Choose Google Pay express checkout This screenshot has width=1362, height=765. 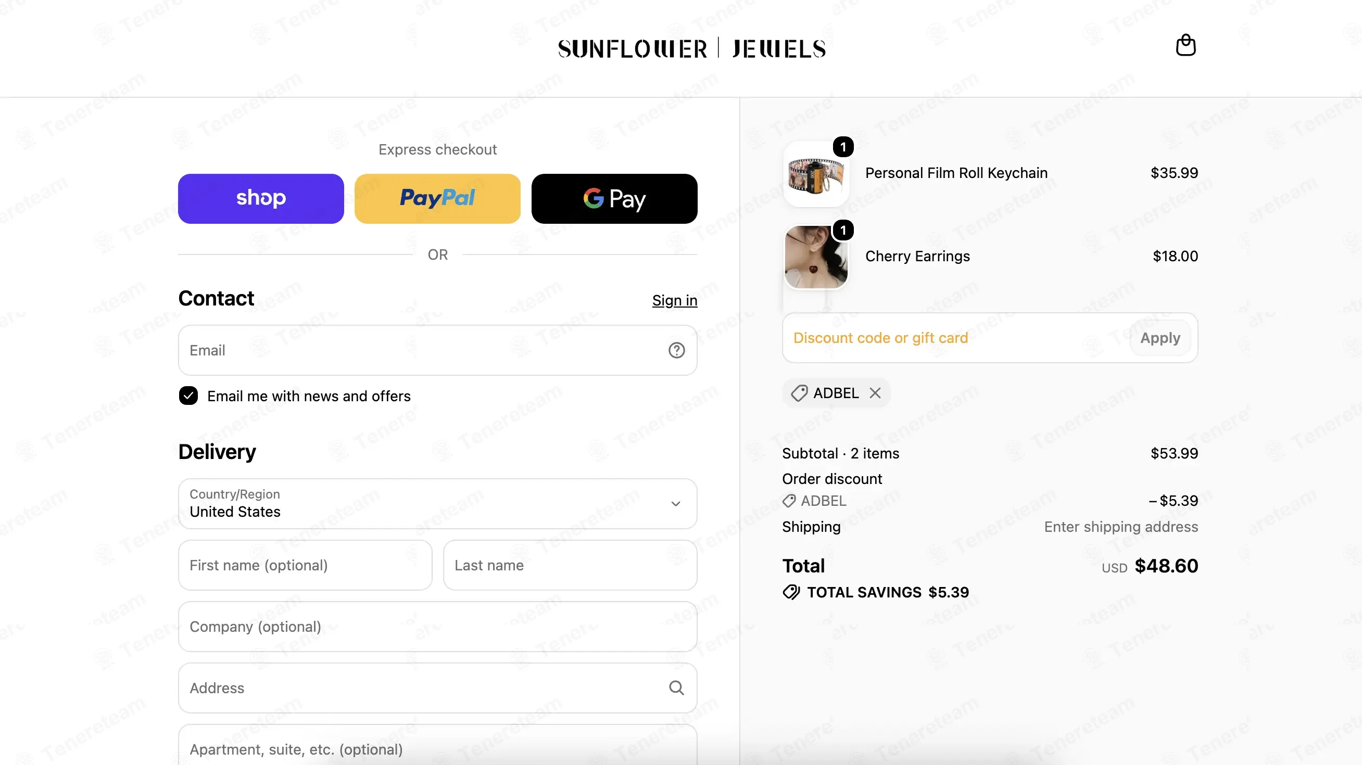coord(614,199)
